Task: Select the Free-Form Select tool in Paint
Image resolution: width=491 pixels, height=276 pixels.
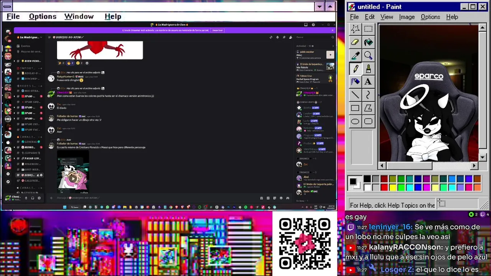Action: pos(355,29)
